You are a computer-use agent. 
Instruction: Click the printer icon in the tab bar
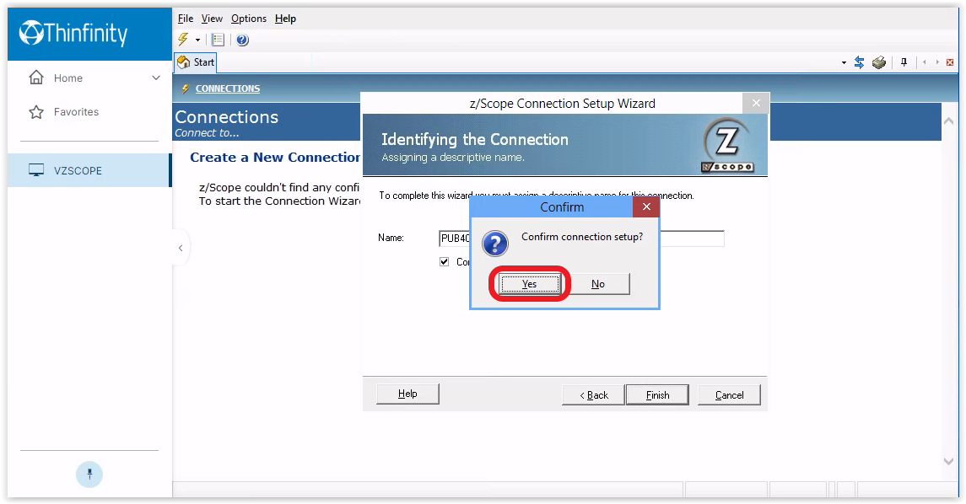tap(879, 62)
